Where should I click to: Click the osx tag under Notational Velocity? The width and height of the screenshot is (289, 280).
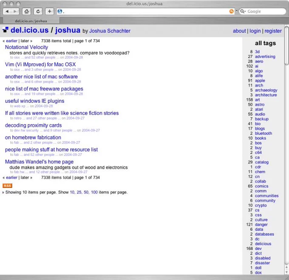pos(17,57)
